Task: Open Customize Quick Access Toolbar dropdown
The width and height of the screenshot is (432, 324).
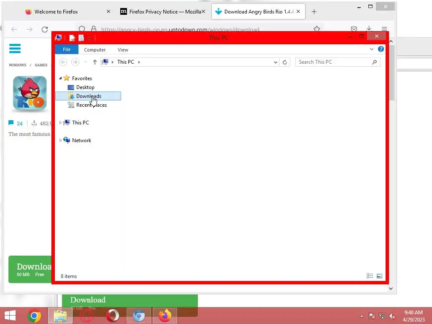Action: click(x=89, y=38)
